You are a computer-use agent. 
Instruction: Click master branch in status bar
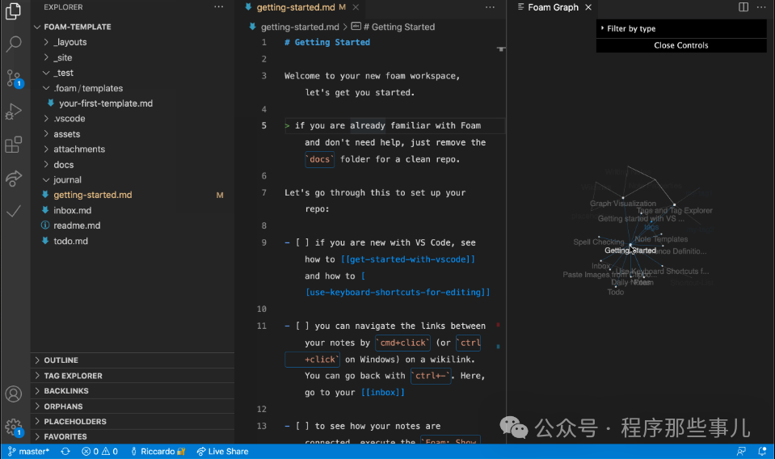(28, 451)
